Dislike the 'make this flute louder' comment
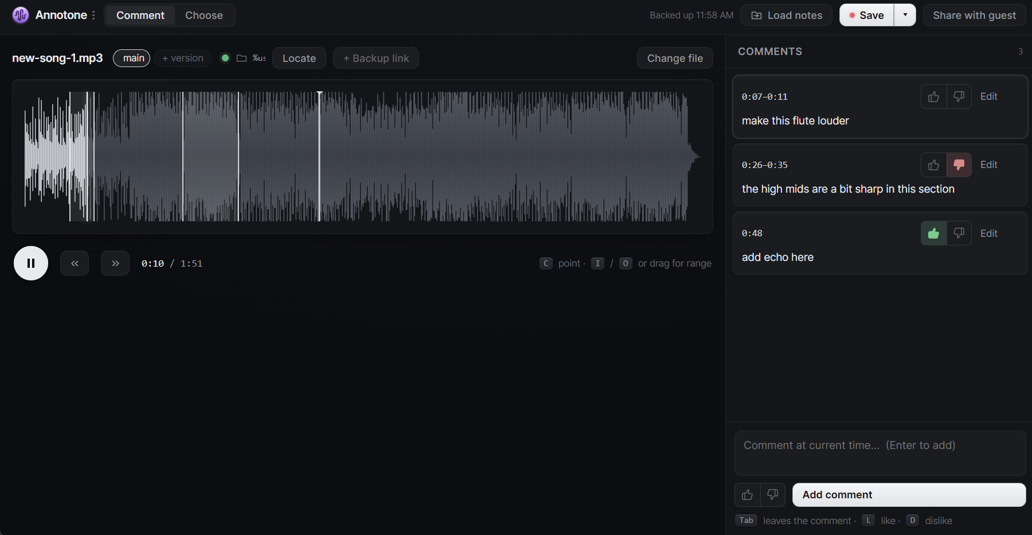The height and width of the screenshot is (535, 1032). click(959, 96)
